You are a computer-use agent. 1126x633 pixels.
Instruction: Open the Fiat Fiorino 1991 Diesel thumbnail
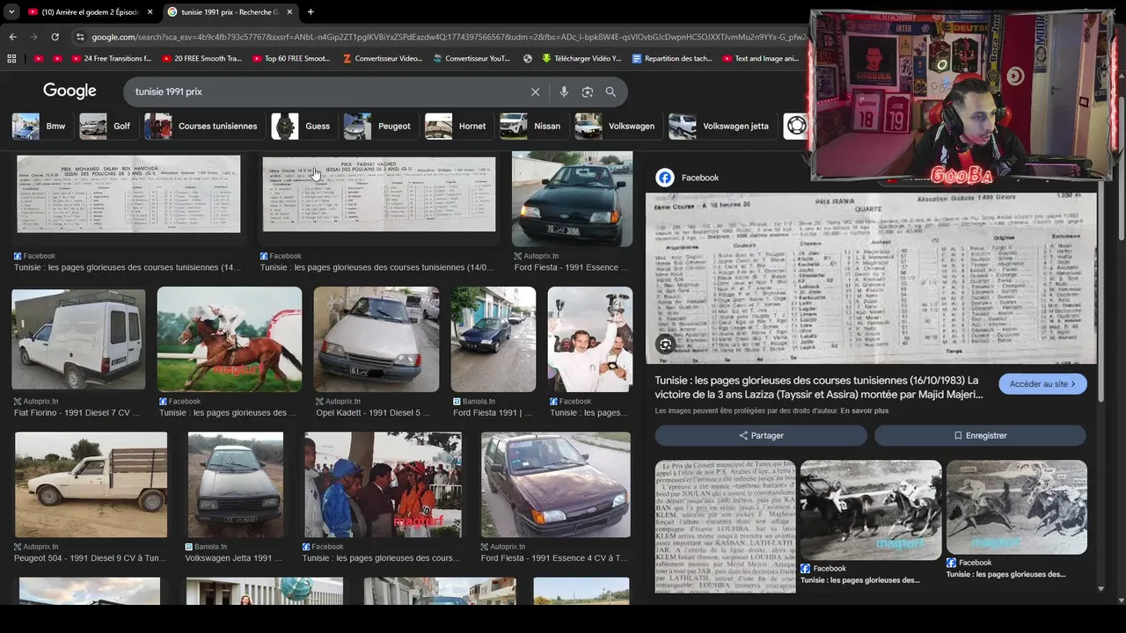point(78,339)
